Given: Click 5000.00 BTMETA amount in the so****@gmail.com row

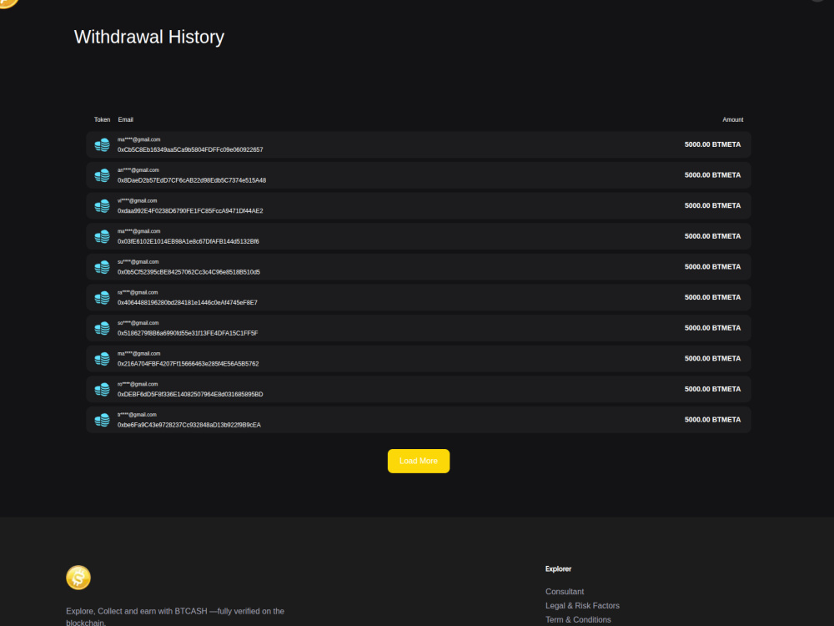Looking at the screenshot, I should pos(713,328).
